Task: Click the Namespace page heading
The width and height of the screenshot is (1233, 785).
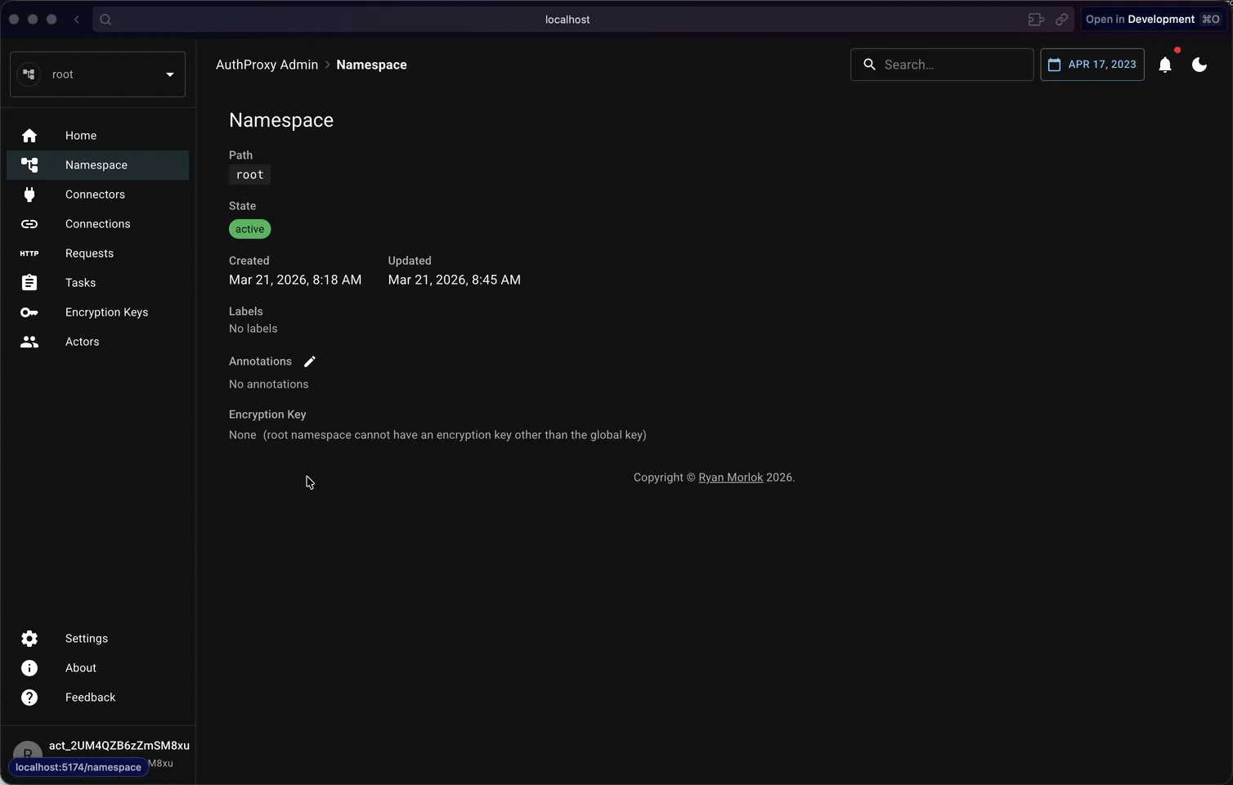Action: tap(281, 120)
